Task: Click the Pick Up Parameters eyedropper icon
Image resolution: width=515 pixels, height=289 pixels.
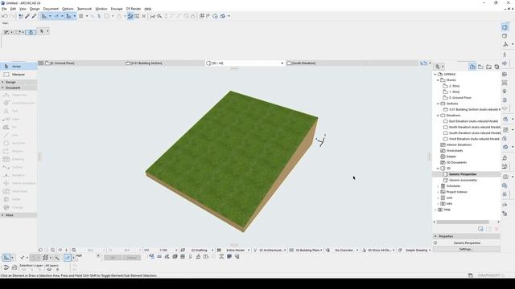Action: pyautogui.click(x=27, y=16)
